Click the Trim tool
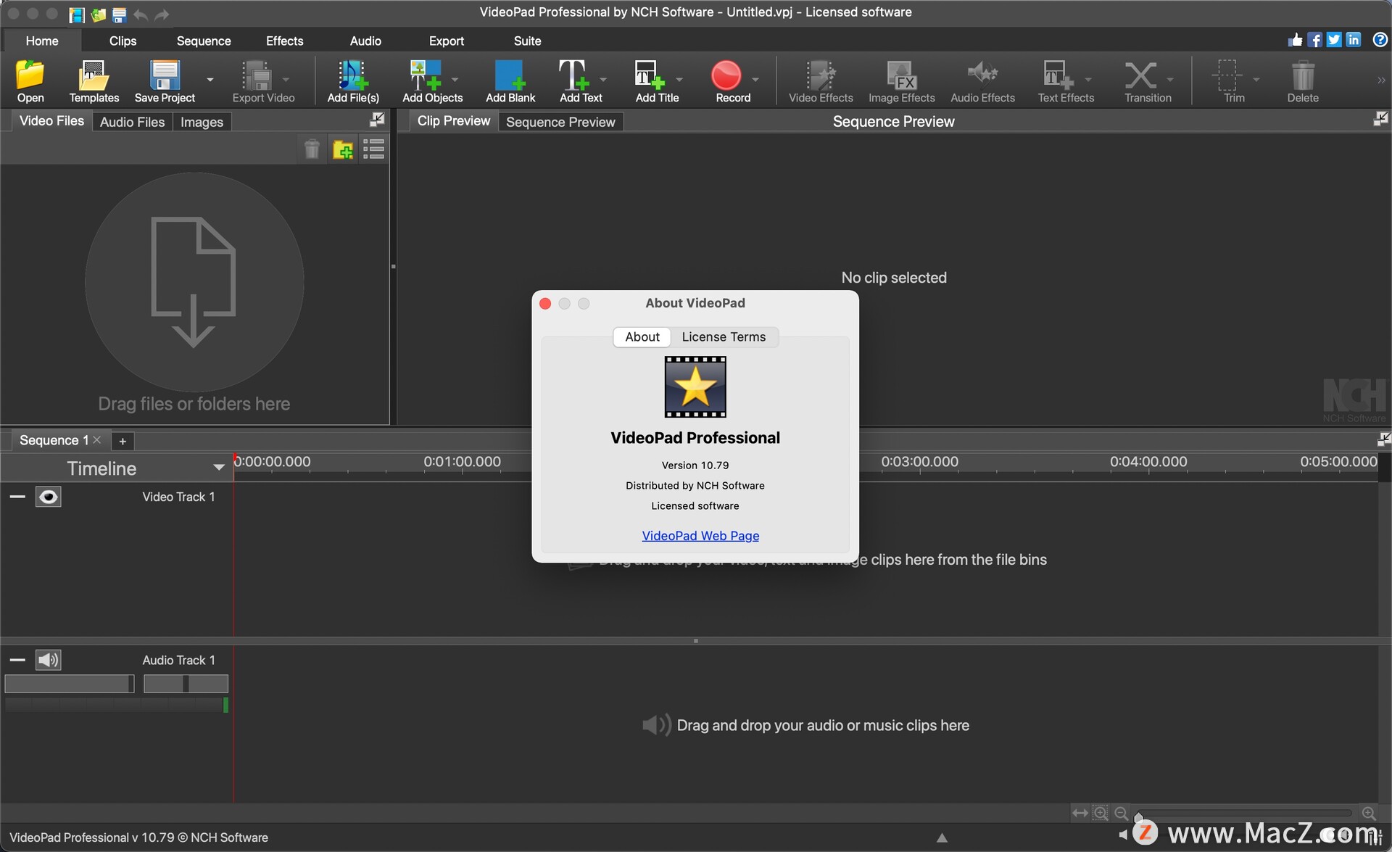This screenshot has height=852, width=1392. [x=1233, y=81]
